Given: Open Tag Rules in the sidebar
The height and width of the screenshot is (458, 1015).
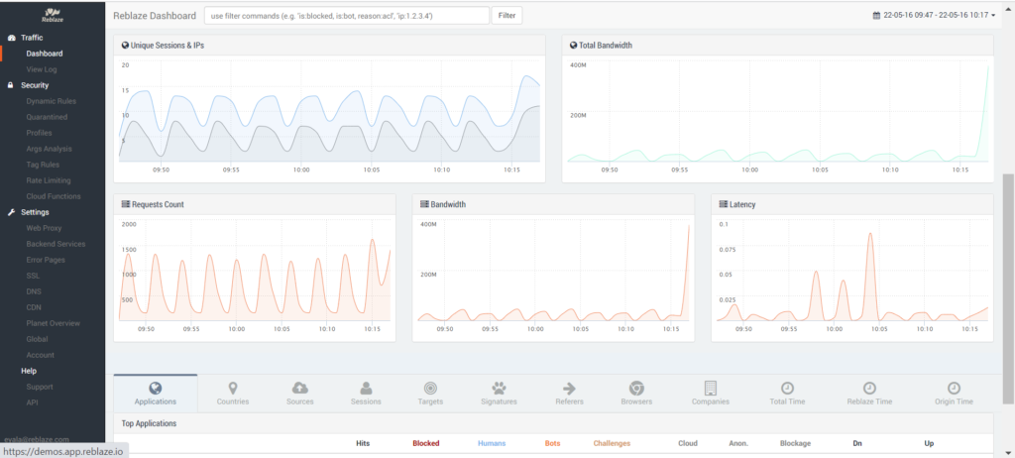Looking at the screenshot, I should 43,165.
